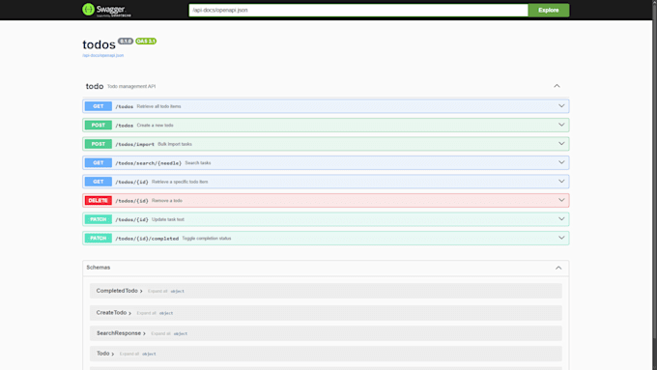Viewport: 657px width, 370px height.
Task: Click chevron on Search tasks row
Action: coord(561,162)
